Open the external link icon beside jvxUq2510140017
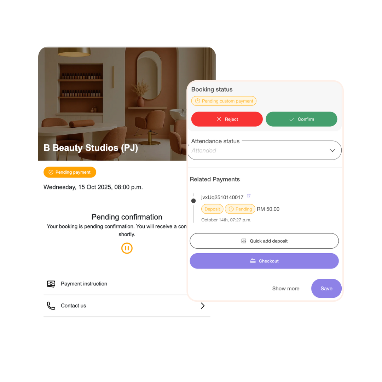The image size is (382, 382). pos(249,196)
